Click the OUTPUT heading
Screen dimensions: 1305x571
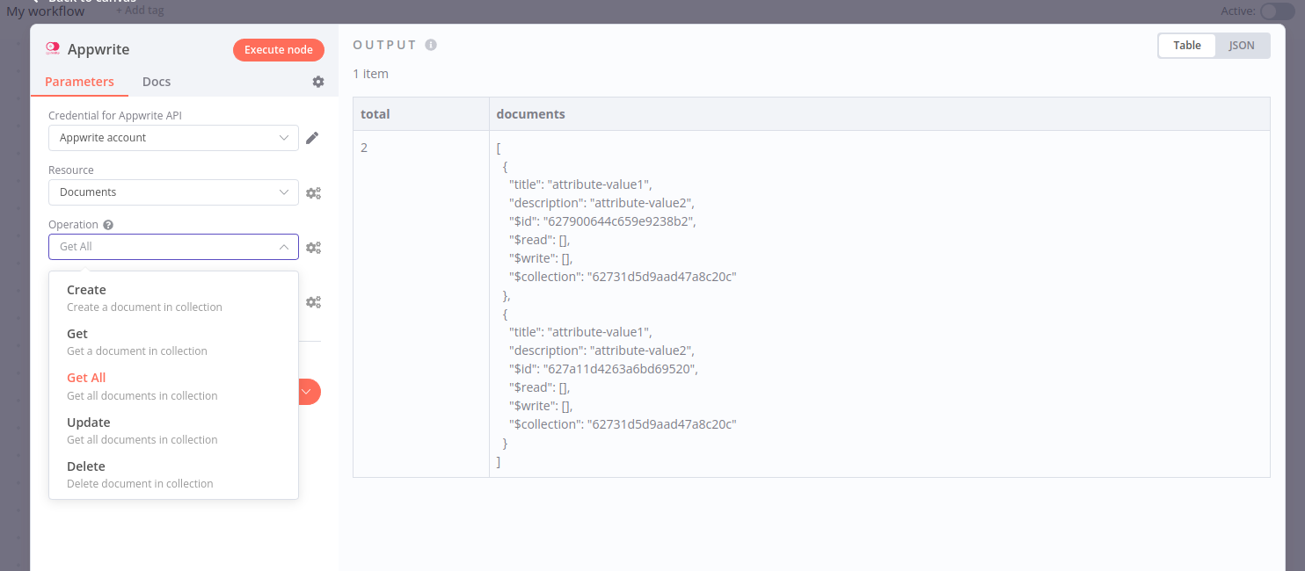click(x=385, y=45)
